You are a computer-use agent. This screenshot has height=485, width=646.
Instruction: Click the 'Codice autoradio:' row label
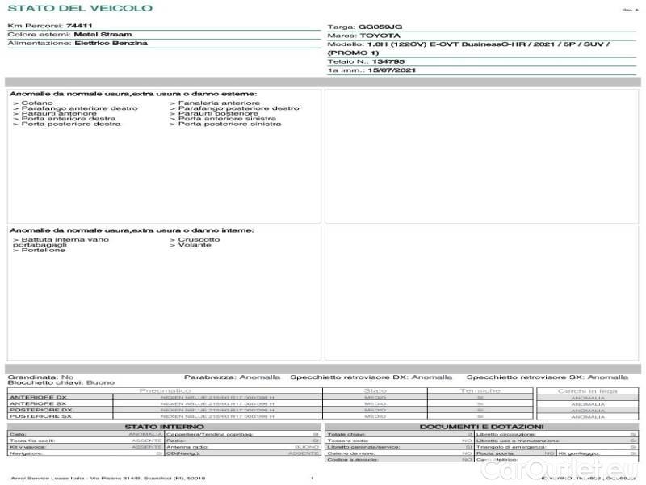click(x=352, y=459)
